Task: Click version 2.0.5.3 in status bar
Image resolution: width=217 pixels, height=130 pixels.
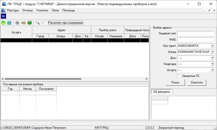Action: click(150, 128)
